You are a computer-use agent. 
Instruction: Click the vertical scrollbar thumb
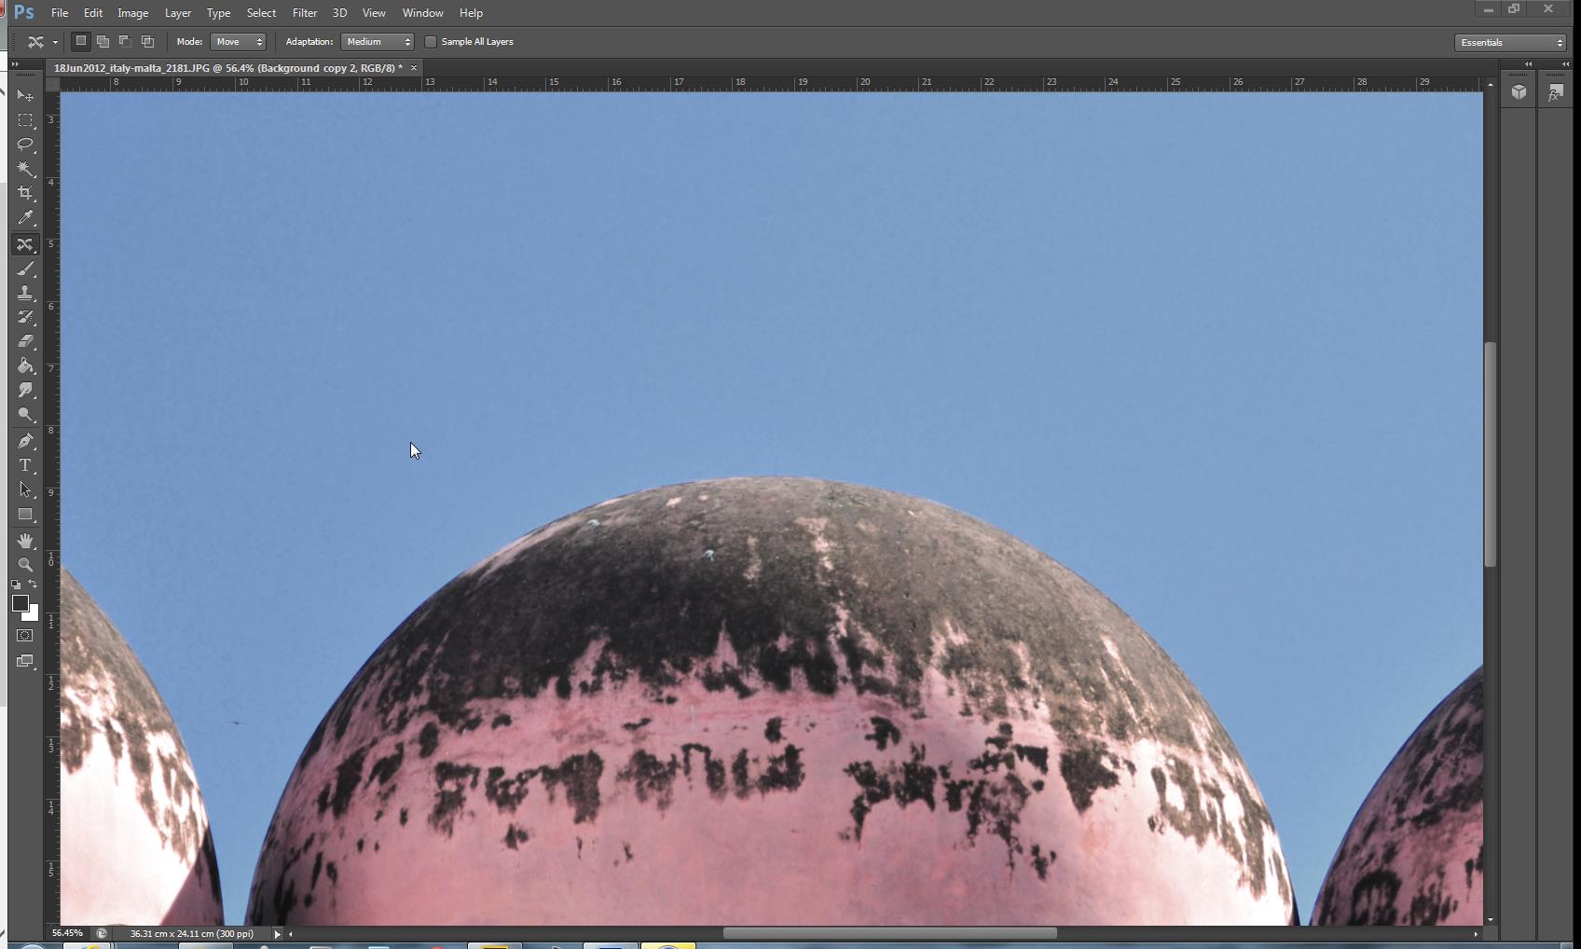1491,455
